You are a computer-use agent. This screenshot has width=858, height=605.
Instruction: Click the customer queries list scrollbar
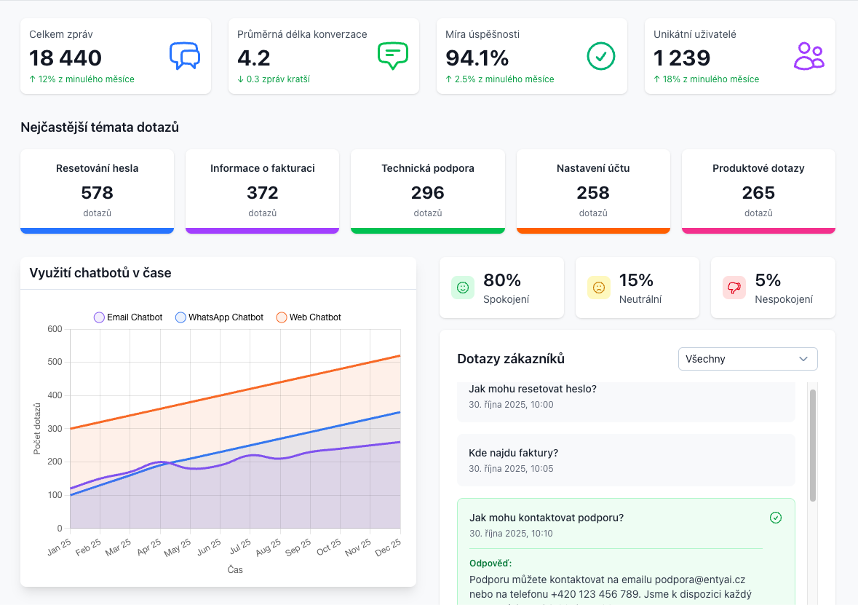click(813, 445)
